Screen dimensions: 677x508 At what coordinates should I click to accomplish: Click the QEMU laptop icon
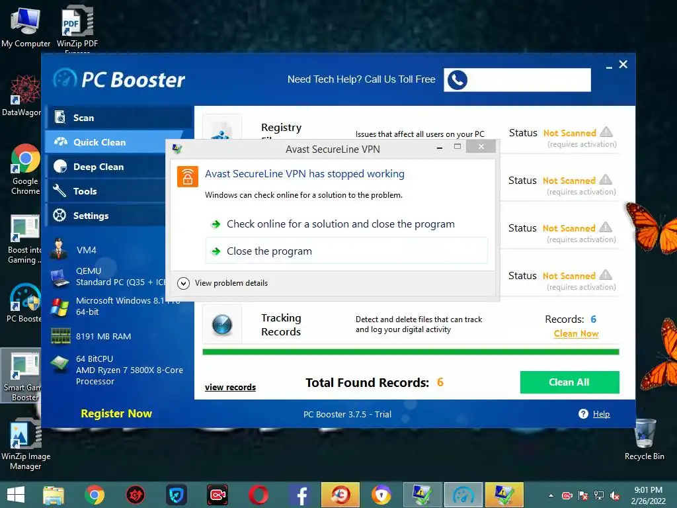tap(60, 278)
